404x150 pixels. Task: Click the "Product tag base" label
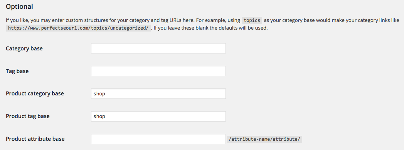[x=28, y=116]
